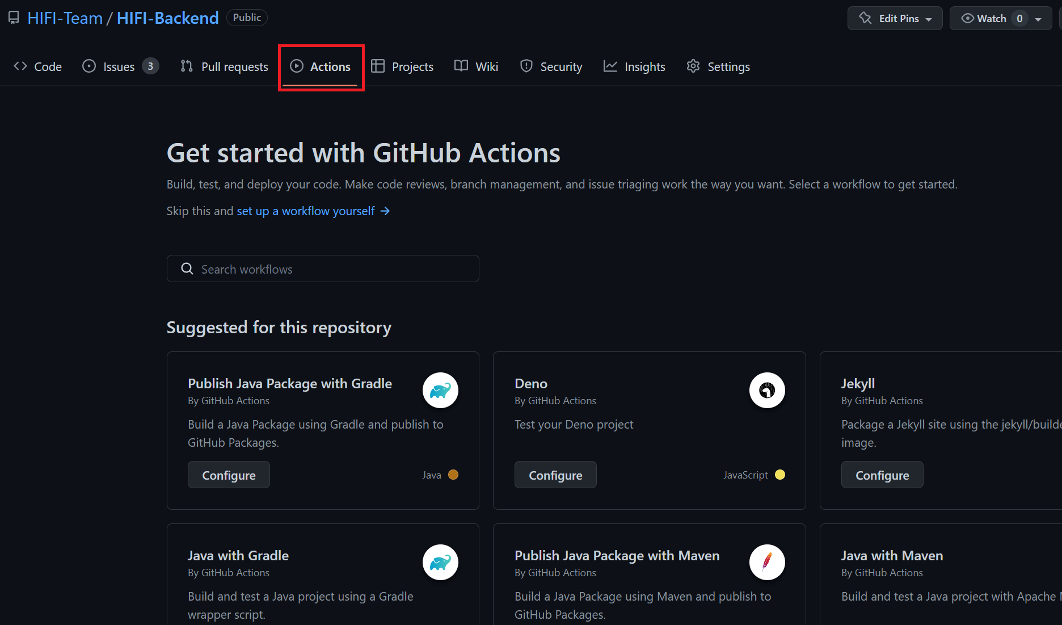
Task: Click the Watch count badge showing 0
Action: click(1019, 18)
